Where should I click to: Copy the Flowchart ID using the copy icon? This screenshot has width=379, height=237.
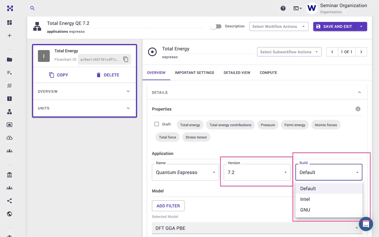click(126, 59)
